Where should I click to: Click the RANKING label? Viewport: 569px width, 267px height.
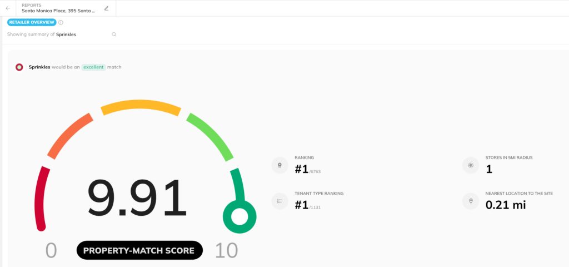click(305, 157)
